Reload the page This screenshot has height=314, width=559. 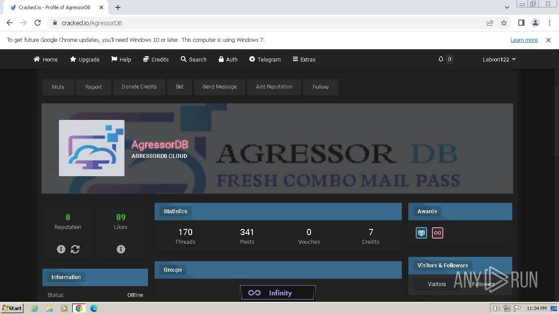(38, 23)
